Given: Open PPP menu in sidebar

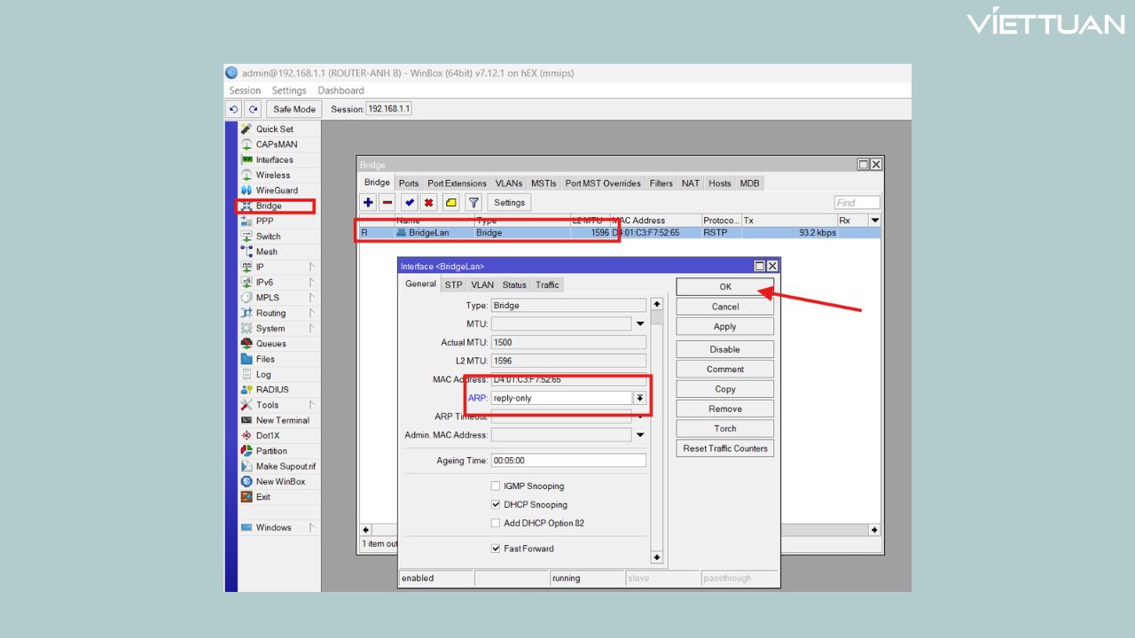Looking at the screenshot, I should pos(264,222).
